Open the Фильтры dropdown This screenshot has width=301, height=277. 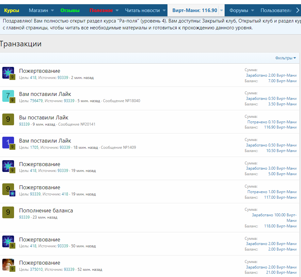(x=285, y=58)
